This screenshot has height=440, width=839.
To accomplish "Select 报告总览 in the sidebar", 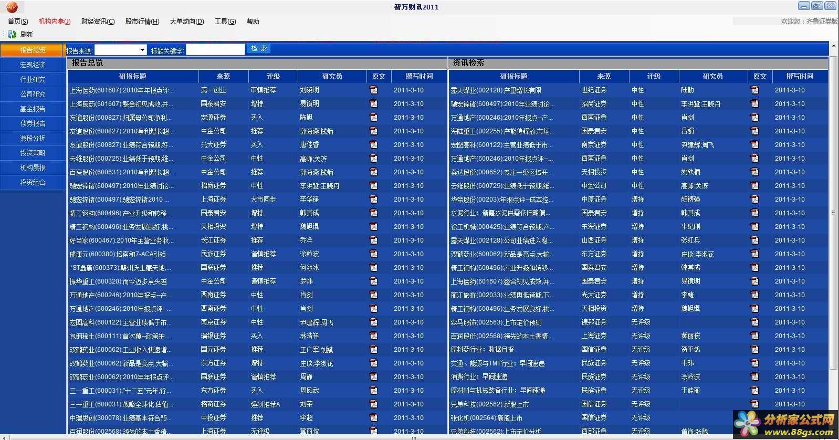I will (x=33, y=50).
